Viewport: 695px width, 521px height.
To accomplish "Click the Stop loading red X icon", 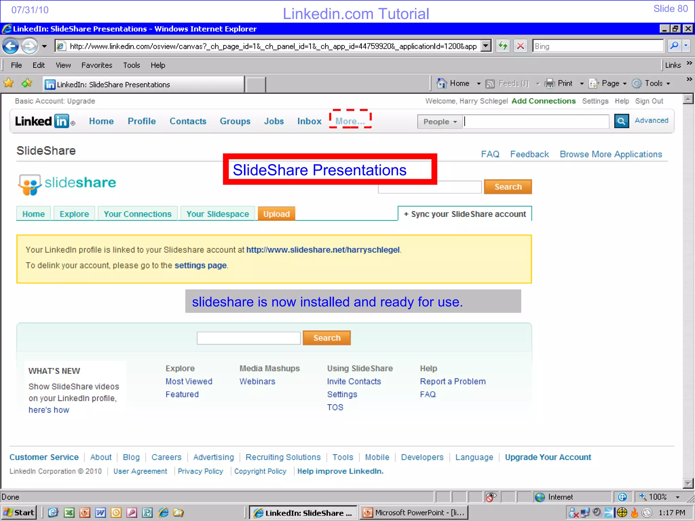I will pos(521,46).
